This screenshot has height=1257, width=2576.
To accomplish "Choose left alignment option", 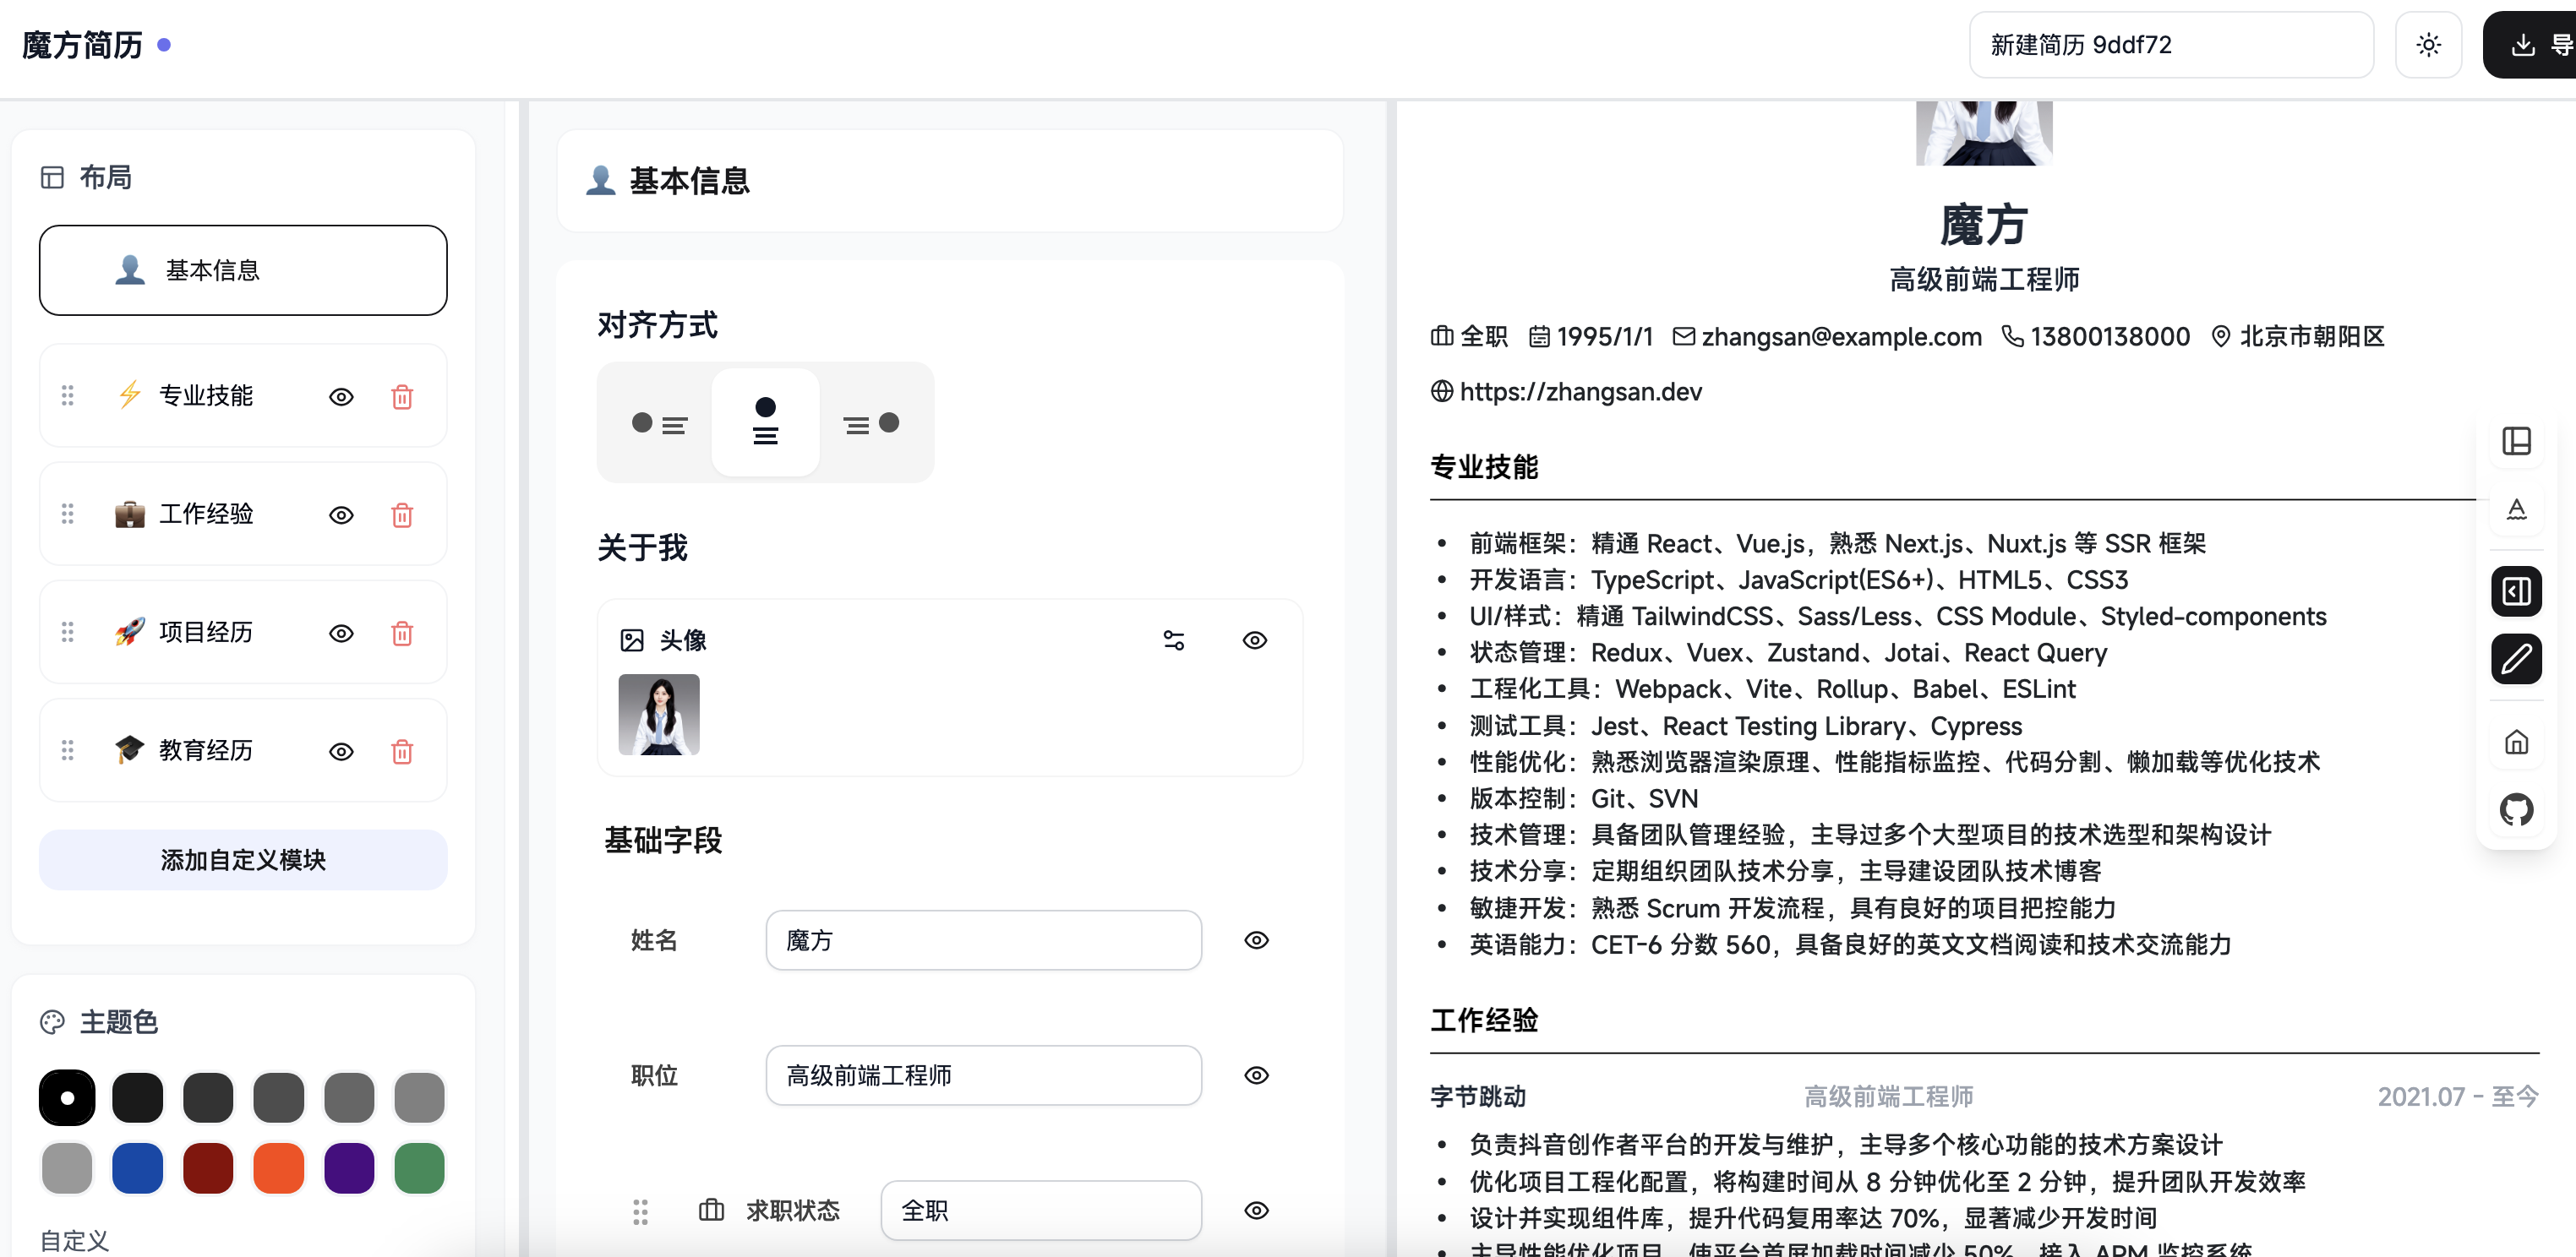I will point(659,424).
